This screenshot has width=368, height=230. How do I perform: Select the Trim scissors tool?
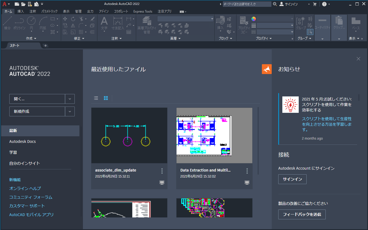point(81,19)
